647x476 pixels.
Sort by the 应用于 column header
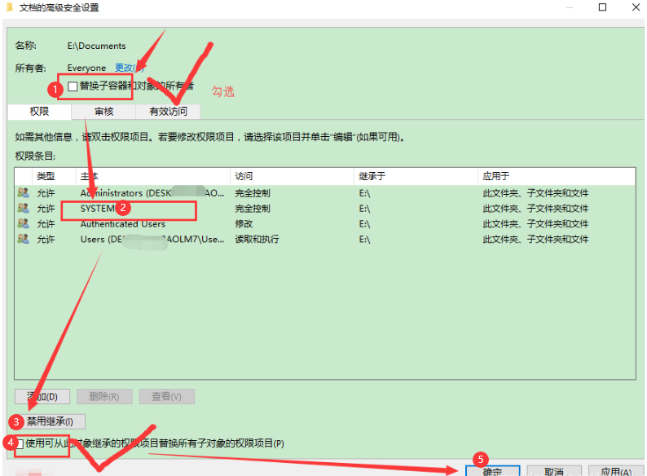click(x=557, y=176)
